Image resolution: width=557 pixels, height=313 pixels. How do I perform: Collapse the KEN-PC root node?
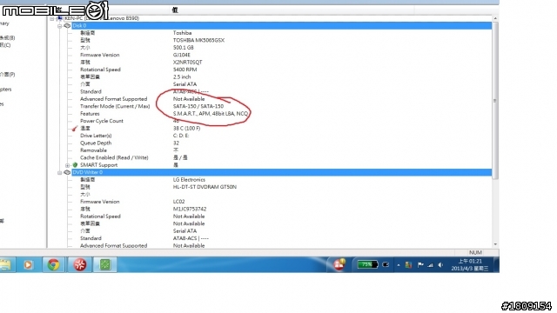click(52, 18)
